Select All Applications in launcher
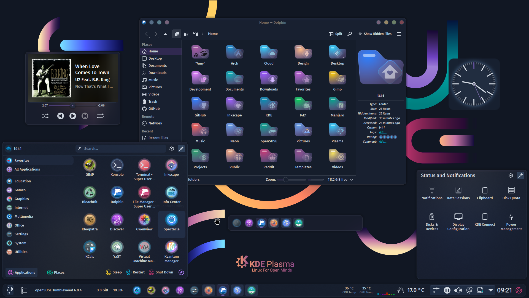Image resolution: width=529 pixels, height=298 pixels. click(x=39, y=169)
